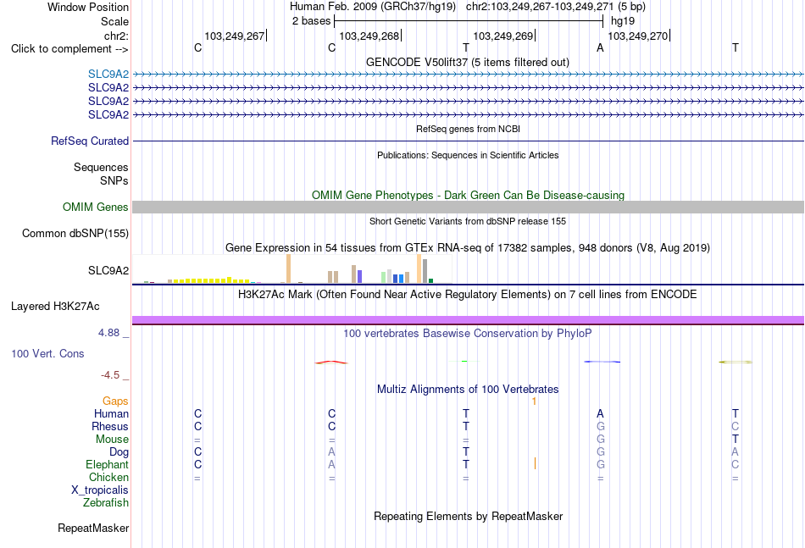This screenshot has width=805, height=548.
Task: Click dark base T in the Mouse row
Action: [x=736, y=440]
